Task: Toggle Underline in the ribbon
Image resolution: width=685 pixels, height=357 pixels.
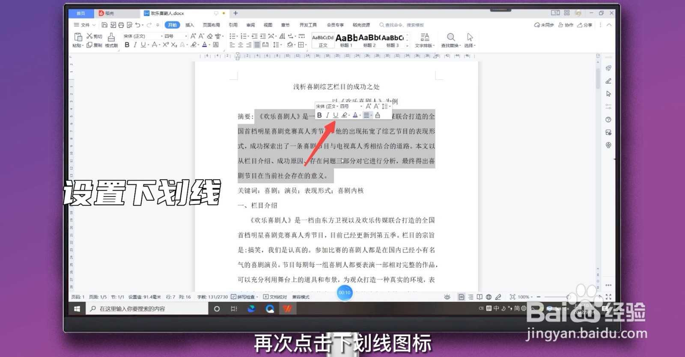Action: point(143,45)
